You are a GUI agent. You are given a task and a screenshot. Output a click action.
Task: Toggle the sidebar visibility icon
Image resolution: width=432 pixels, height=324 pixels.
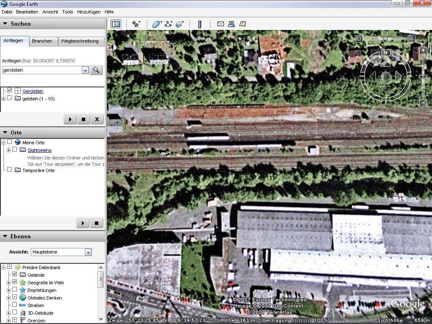116,24
